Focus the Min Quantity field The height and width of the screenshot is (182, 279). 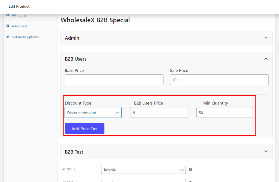tap(225, 112)
